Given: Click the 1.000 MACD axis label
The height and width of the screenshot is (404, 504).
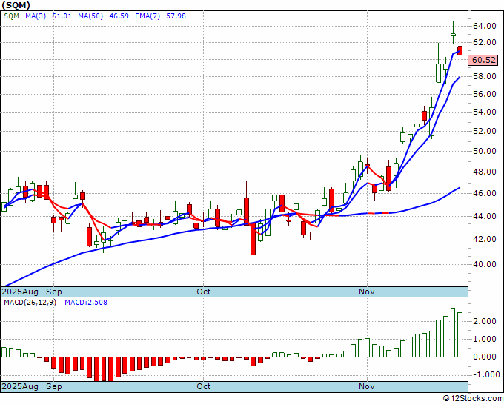Looking at the screenshot, I should pos(485,339).
